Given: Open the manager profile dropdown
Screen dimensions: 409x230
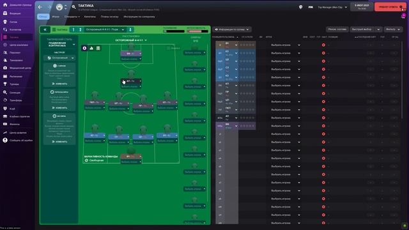Looking at the screenshot, I should [x=332, y=7].
